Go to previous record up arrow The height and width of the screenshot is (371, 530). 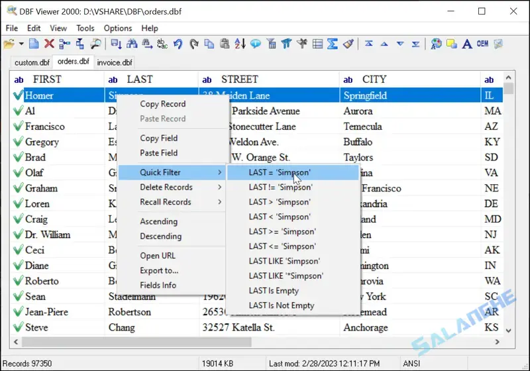(x=384, y=44)
